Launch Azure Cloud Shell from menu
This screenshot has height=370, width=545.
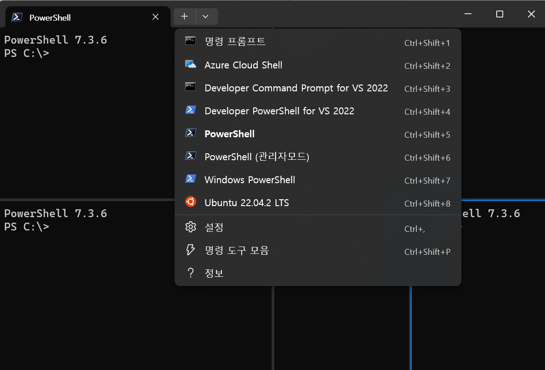pyautogui.click(x=318, y=65)
